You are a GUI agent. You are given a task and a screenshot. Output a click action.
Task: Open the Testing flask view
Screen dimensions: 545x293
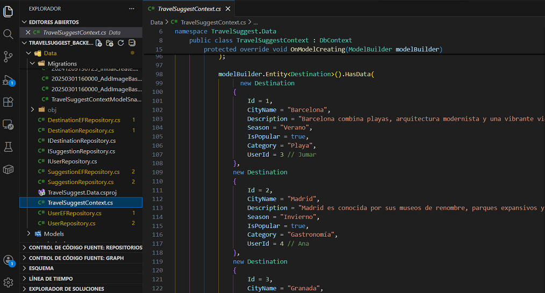click(8, 147)
